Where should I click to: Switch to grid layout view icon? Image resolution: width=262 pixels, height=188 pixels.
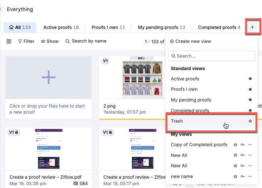coord(9,41)
